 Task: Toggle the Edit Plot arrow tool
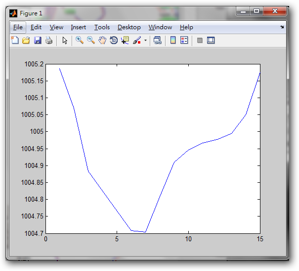tap(65, 41)
